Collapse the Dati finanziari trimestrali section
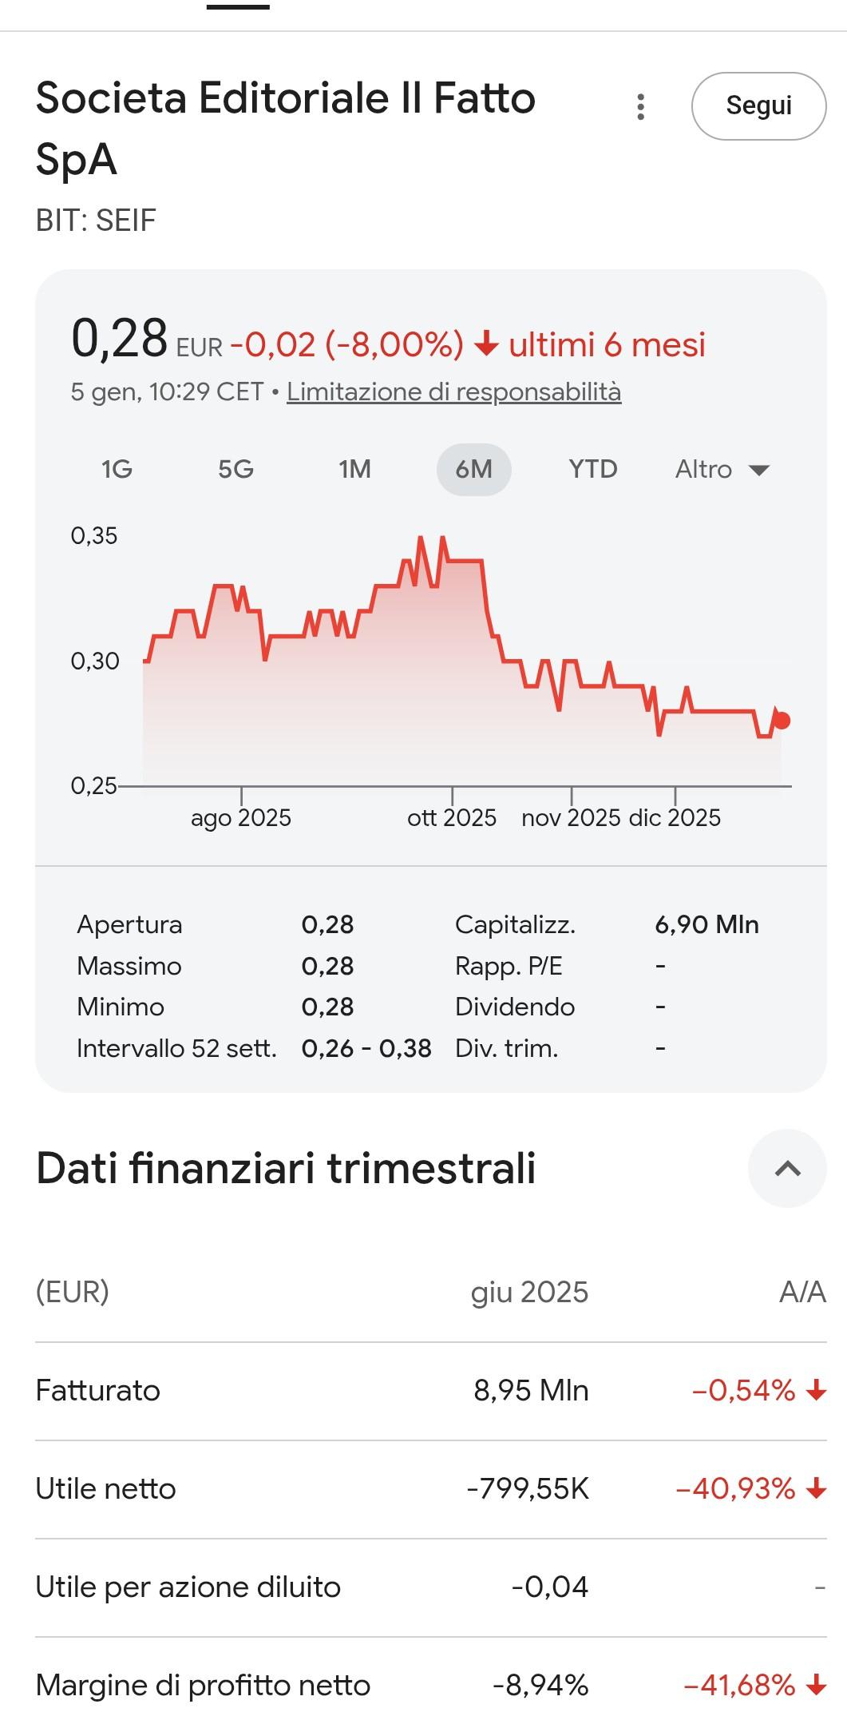Viewport: 847px width, 1728px height. pos(787,1168)
